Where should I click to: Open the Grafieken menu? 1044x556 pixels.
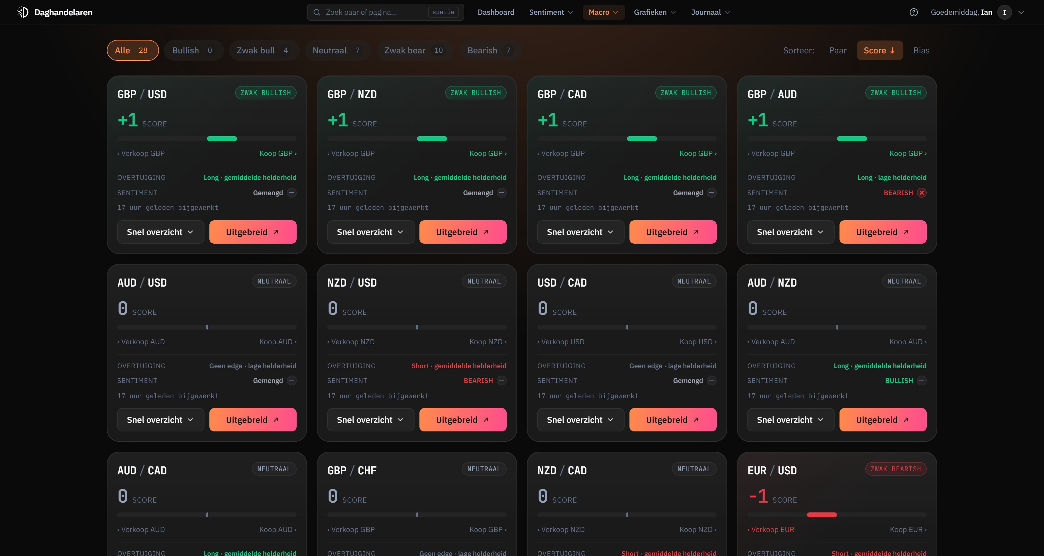[655, 12]
